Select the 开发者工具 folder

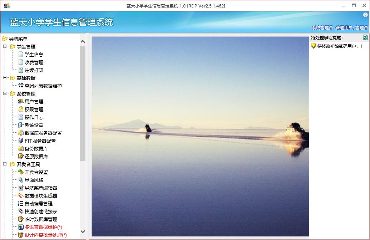click(28, 164)
